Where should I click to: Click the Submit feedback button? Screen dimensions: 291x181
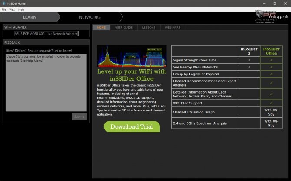coord(79,116)
